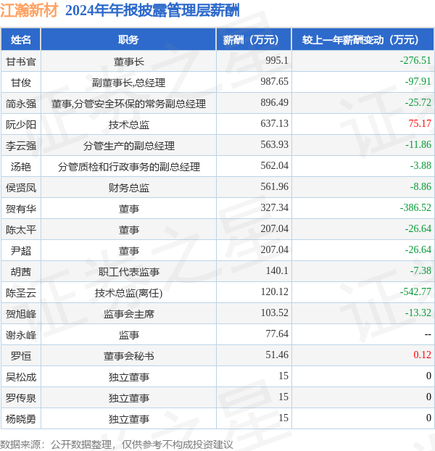
Task: Click the name cell 杨晓勇
Action: [21, 419]
